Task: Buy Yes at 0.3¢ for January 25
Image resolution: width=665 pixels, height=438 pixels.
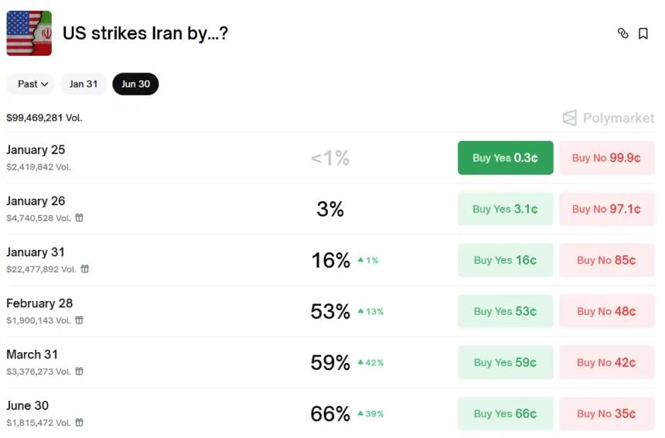Action: point(505,158)
